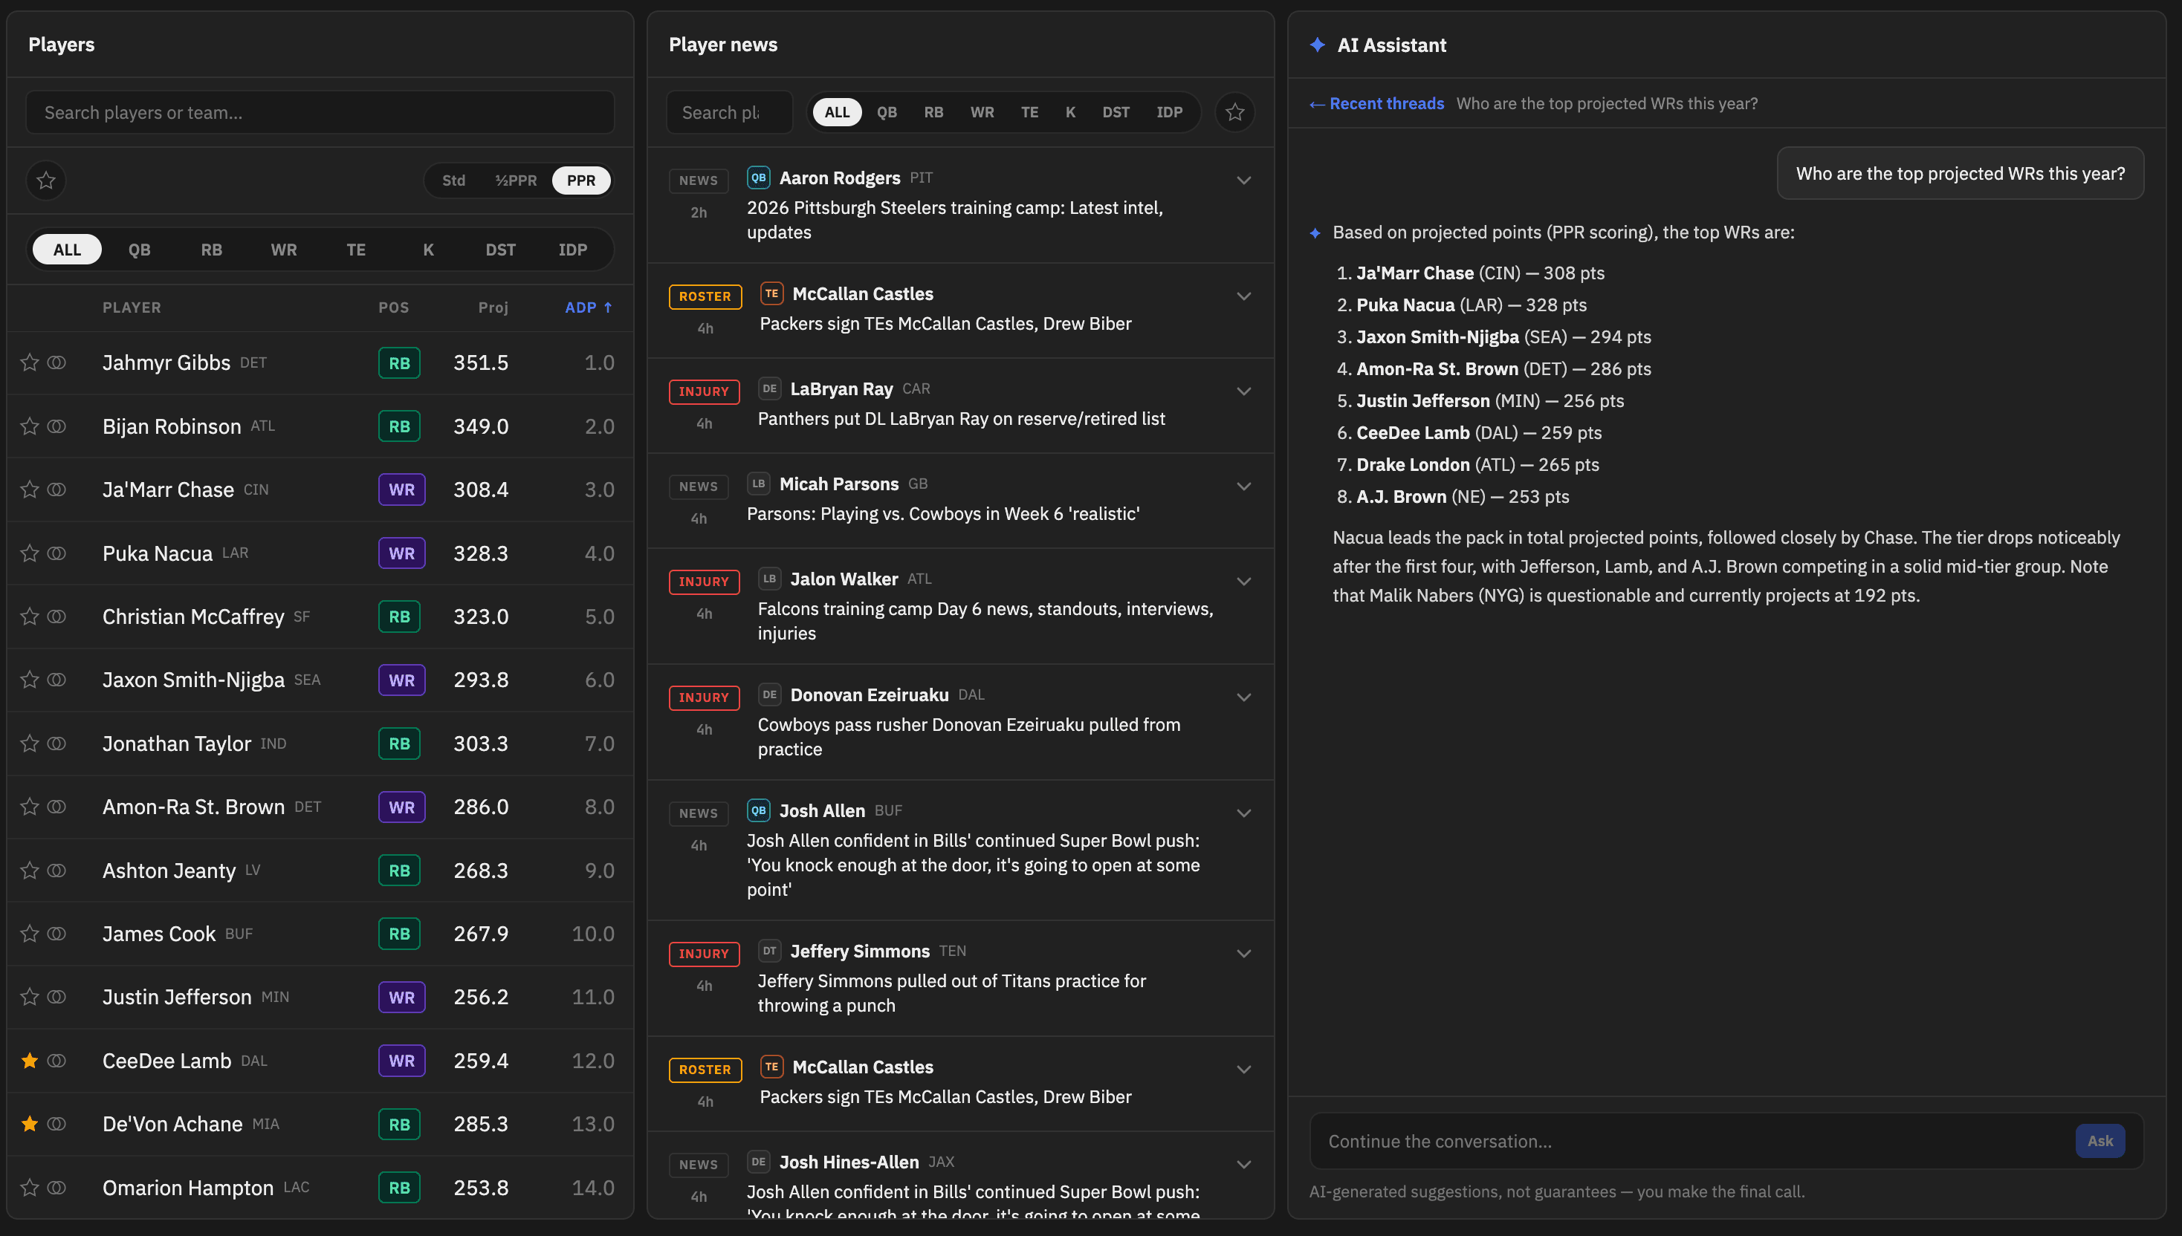This screenshot has height=1236, width=2182.
Task: Add Ja'Marr Chase to player comparison
Action: tap(57, 489)
